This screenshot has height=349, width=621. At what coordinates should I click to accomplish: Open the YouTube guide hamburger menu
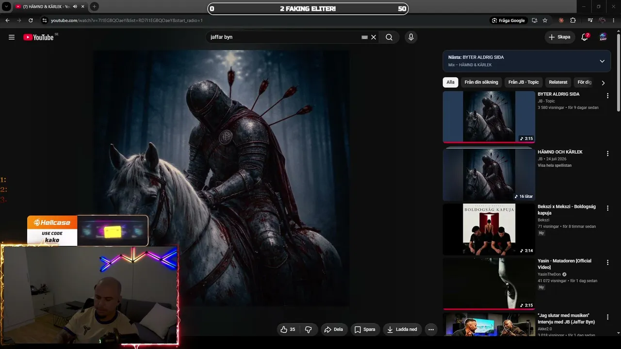[x=12, y=37]
